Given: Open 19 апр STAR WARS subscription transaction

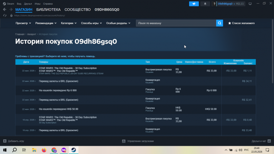Looking at the screenshot, I should tap(136, 120).
